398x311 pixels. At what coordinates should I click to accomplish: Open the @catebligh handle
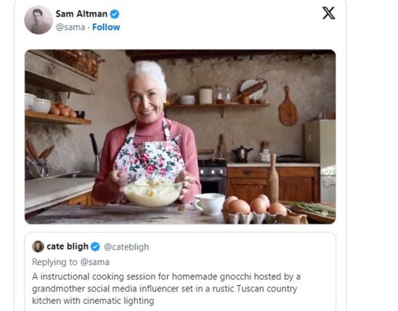[x=126, y=247]
